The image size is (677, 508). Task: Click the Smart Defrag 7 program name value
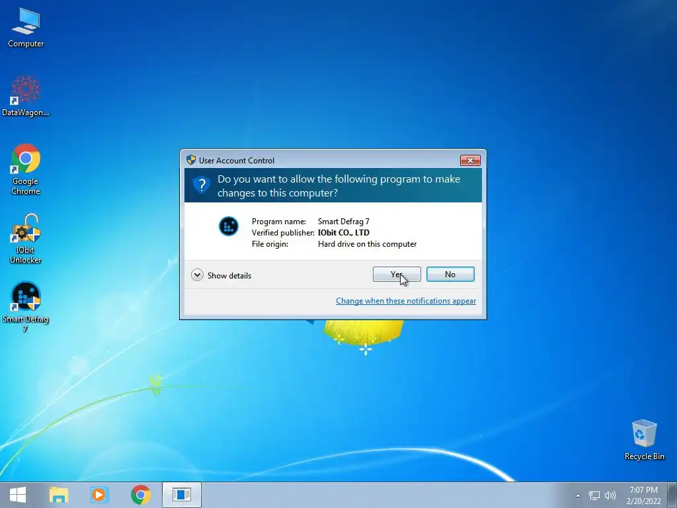344,221
